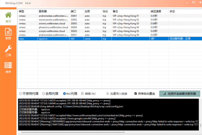
Task: Select row VIP-v2ray-Hong Kong 03
Action: (110, 24)
